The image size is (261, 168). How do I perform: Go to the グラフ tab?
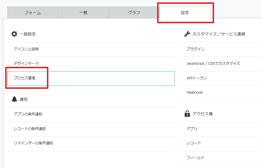click(134, 13)
